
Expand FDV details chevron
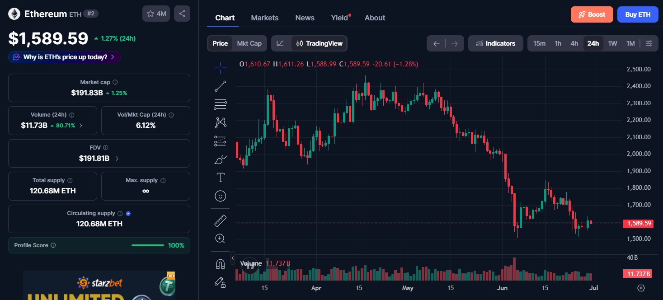(x=117, y=159)
